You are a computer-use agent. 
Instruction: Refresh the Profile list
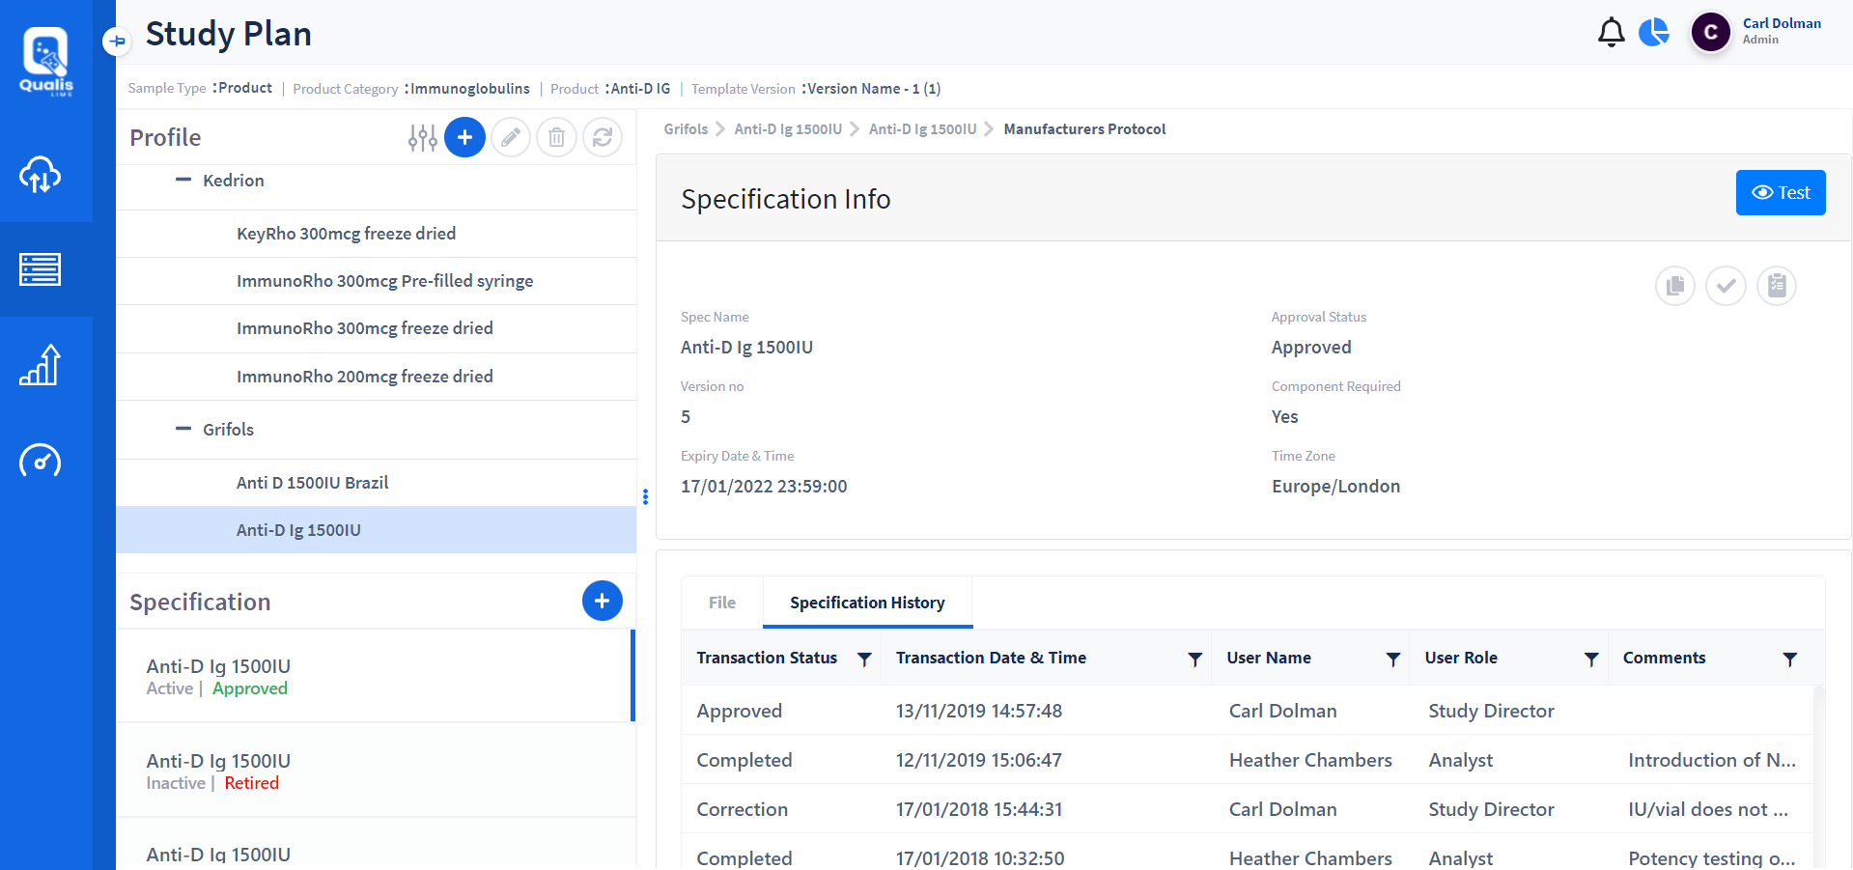pos(603,137)
